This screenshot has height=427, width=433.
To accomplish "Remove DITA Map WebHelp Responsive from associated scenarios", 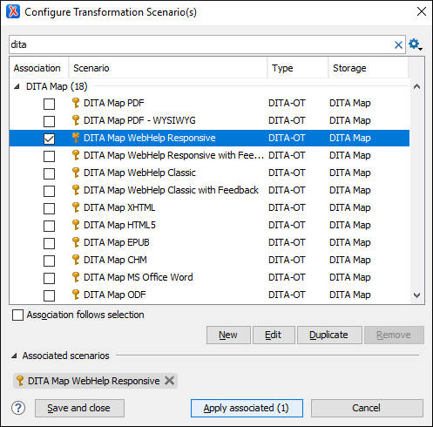I will (x=169, y=381).
